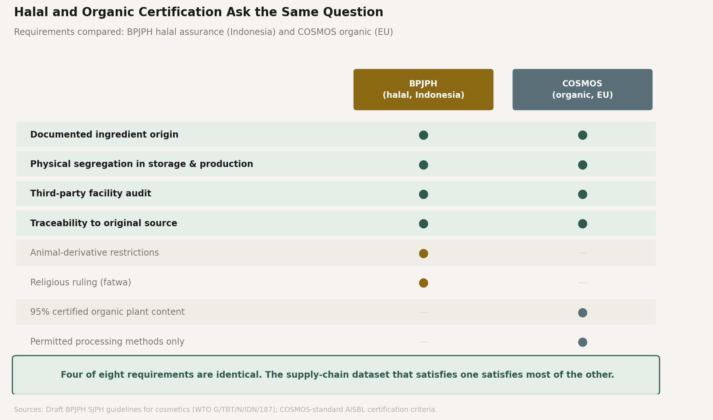Click gold BPJPH dot for Animal-derivative restrictions

coord(424,253)
